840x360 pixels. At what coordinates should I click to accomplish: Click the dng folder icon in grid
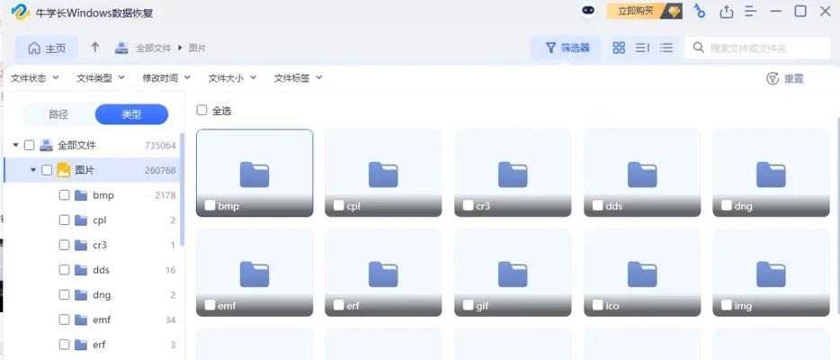(x=771, y=175)
